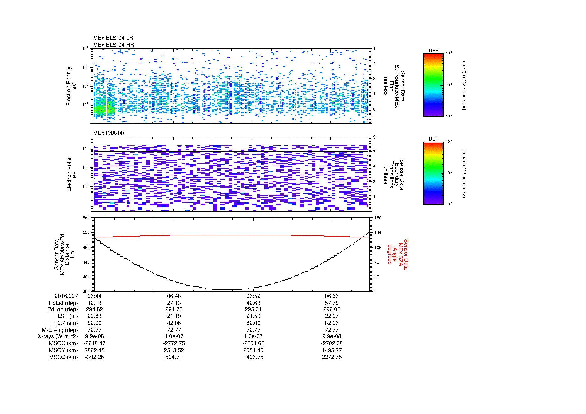Click LST value 21.19
The height and width of the screenshot is (414, 586).
(x=174, y=316)
